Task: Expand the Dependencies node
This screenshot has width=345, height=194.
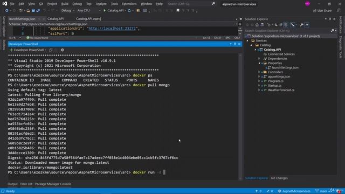Action: click(259, 59)
